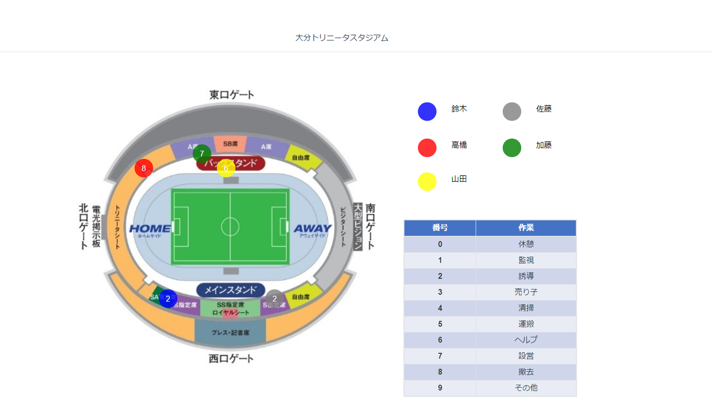
Task: Select the green legend circle for 加藤
Action: click(x=512, y=148)
